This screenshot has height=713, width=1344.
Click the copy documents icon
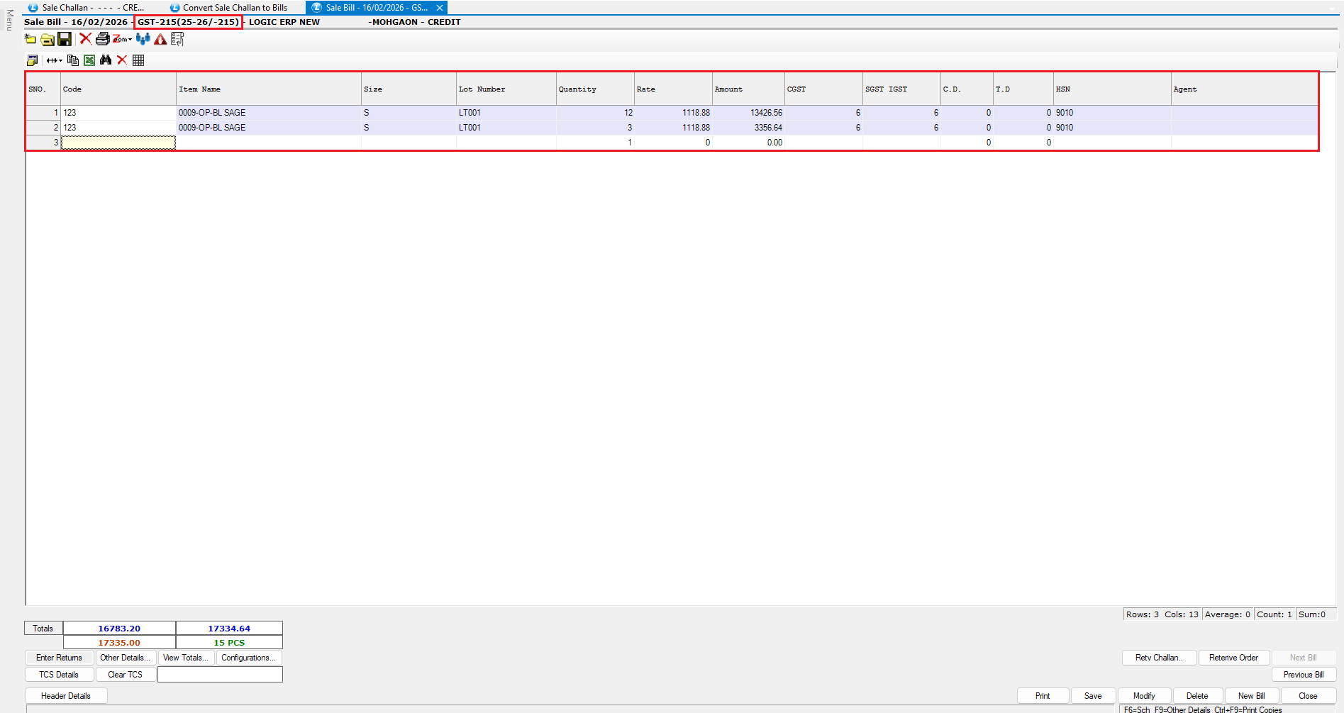tap(72, 60)
